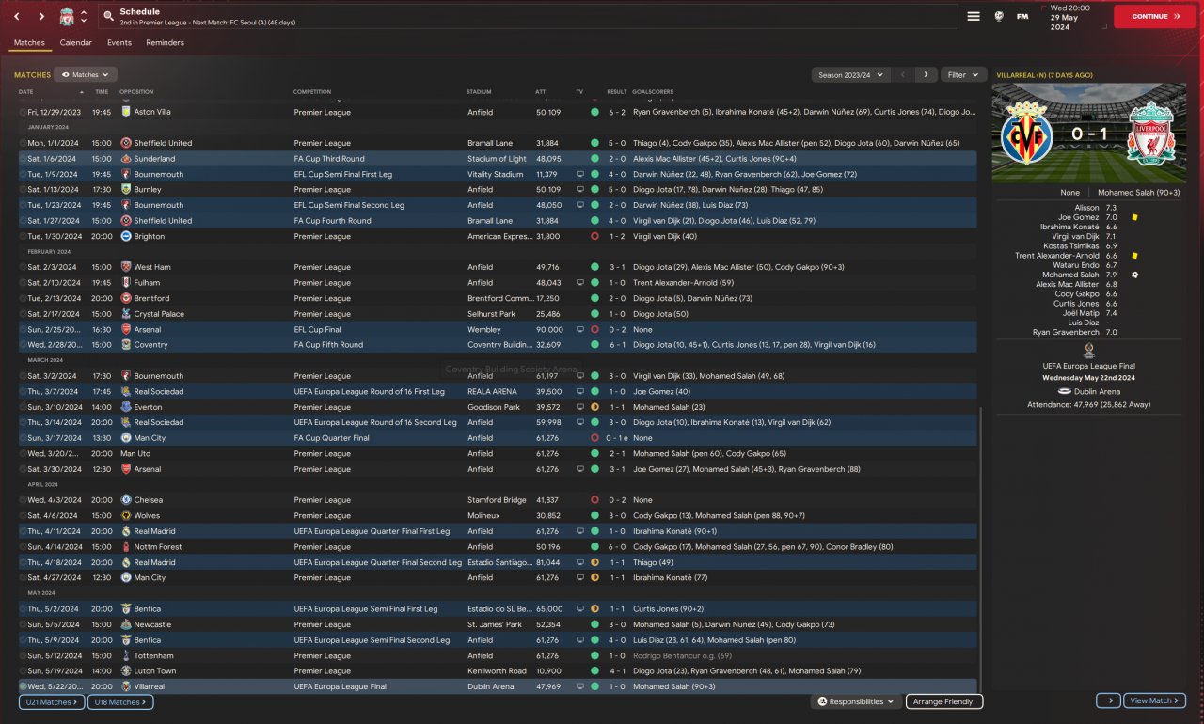Select Mohamed Salah in the player ratings list
The image size is (1204, 724).
click(1072, 275)
